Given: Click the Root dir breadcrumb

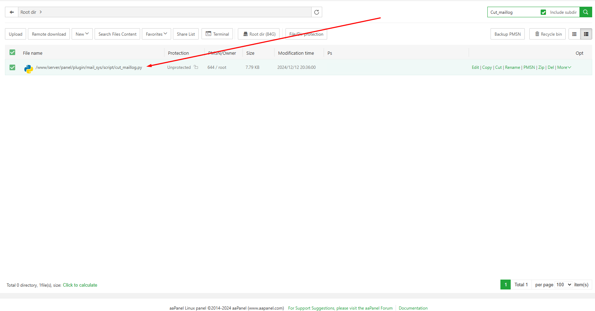Looking at the screenshot, I should point(28,12).
